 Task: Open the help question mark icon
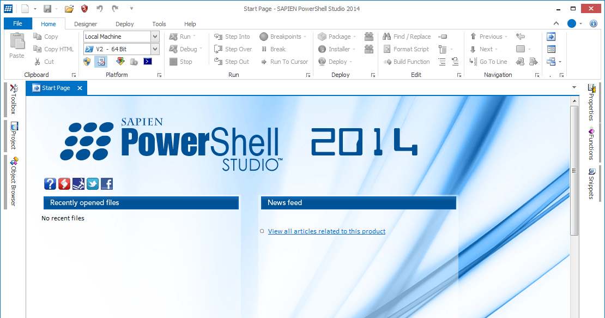(x=50, y=184)
